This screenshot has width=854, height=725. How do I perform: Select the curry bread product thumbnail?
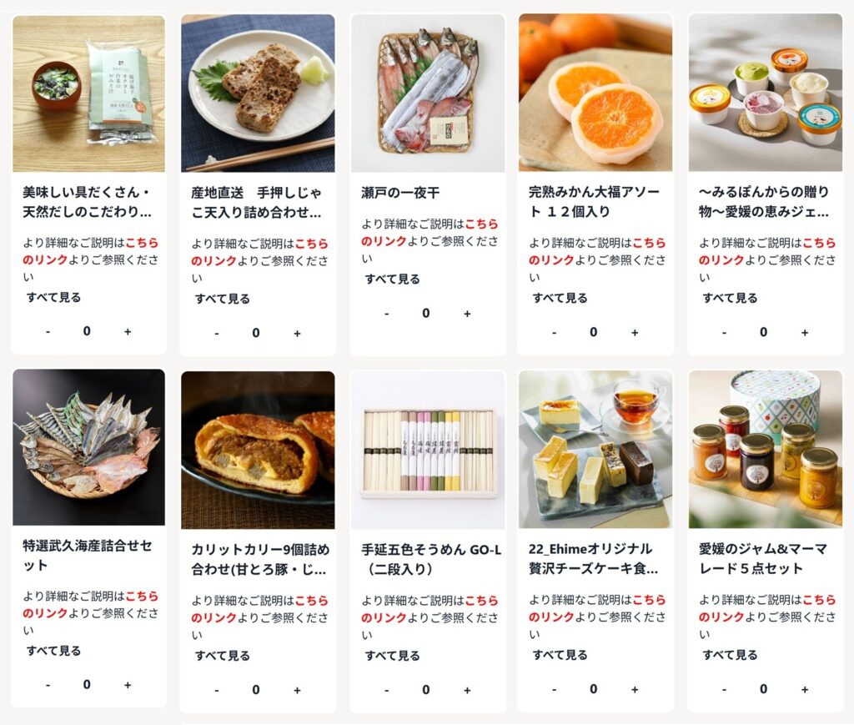click(x=258, y=450)
